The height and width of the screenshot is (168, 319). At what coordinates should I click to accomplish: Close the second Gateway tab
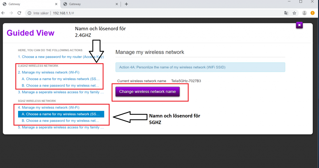click(117, 4)
